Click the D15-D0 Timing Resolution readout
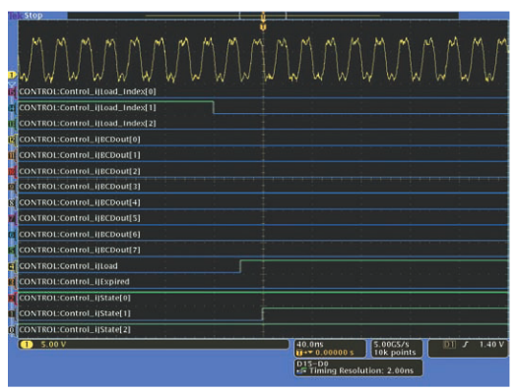 (358, 368)
